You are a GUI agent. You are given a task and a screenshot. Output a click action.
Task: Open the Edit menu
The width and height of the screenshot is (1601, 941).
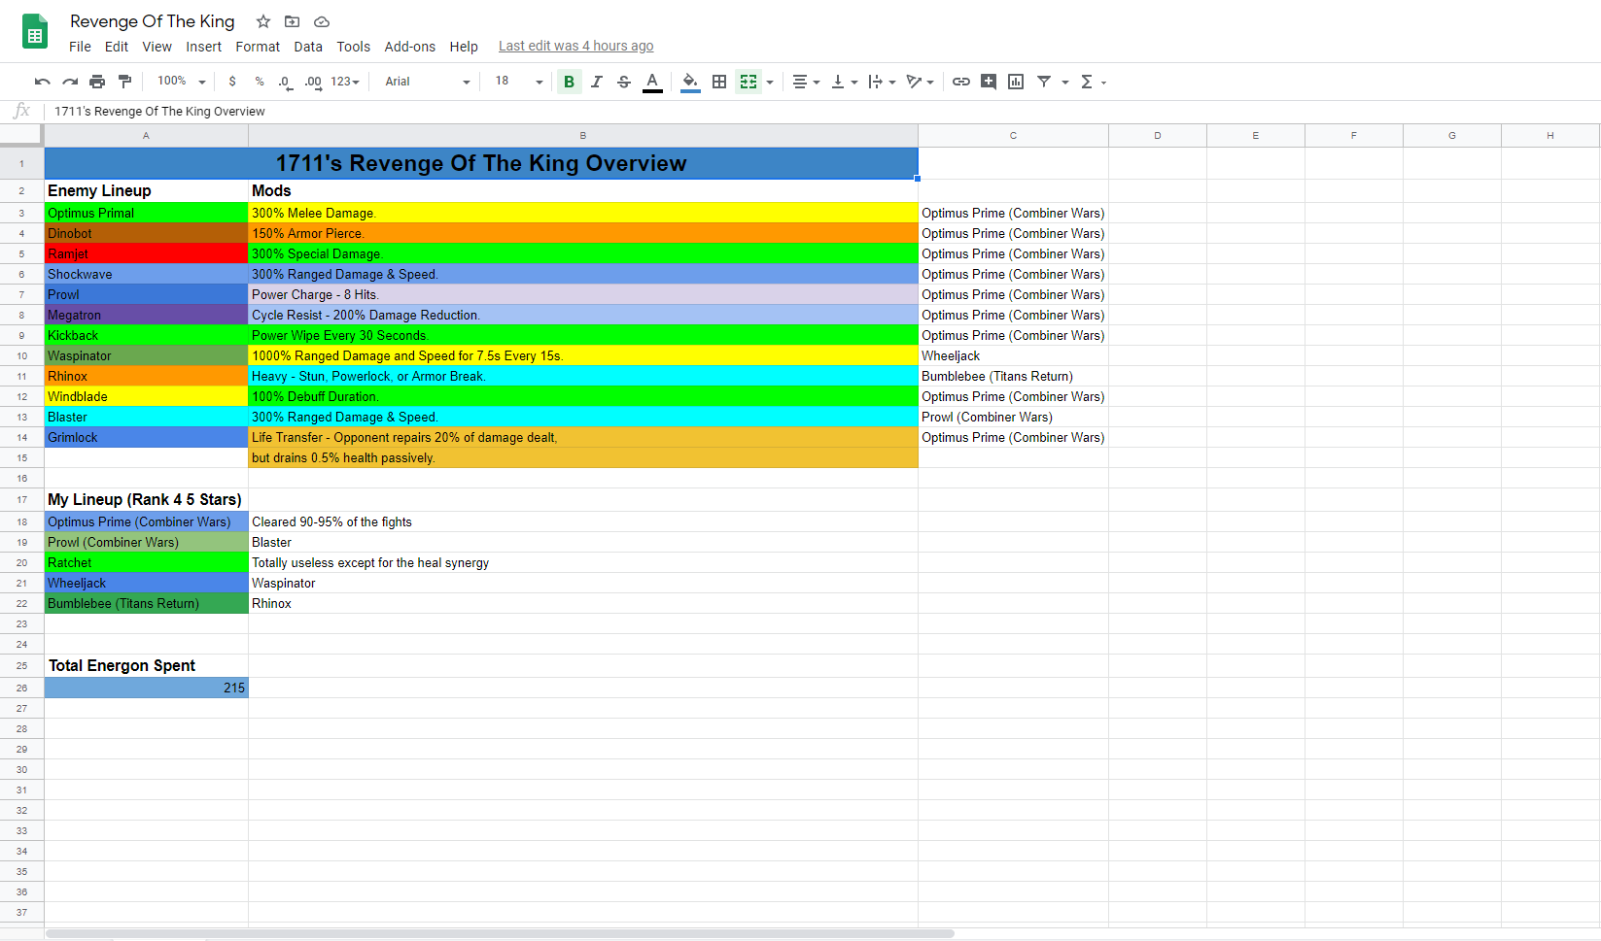tap(117, 47)
